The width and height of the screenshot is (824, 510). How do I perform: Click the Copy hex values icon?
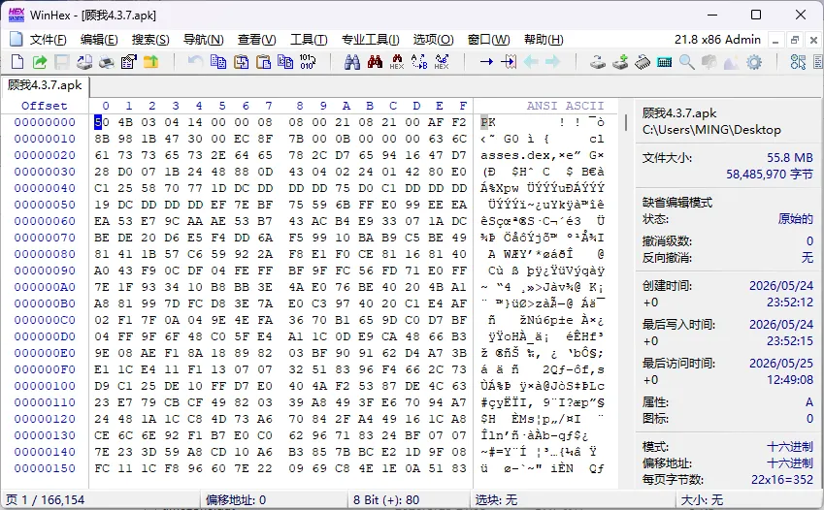point(285,62)
